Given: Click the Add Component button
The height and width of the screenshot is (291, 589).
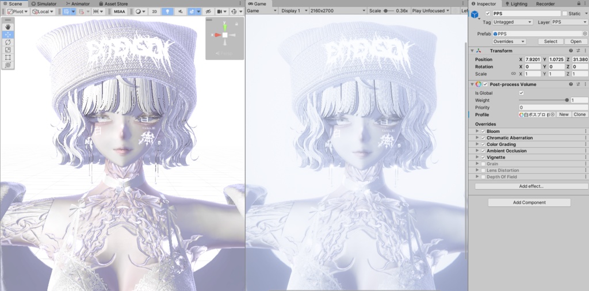Looking at the screenshot, I should coord(529,202).
